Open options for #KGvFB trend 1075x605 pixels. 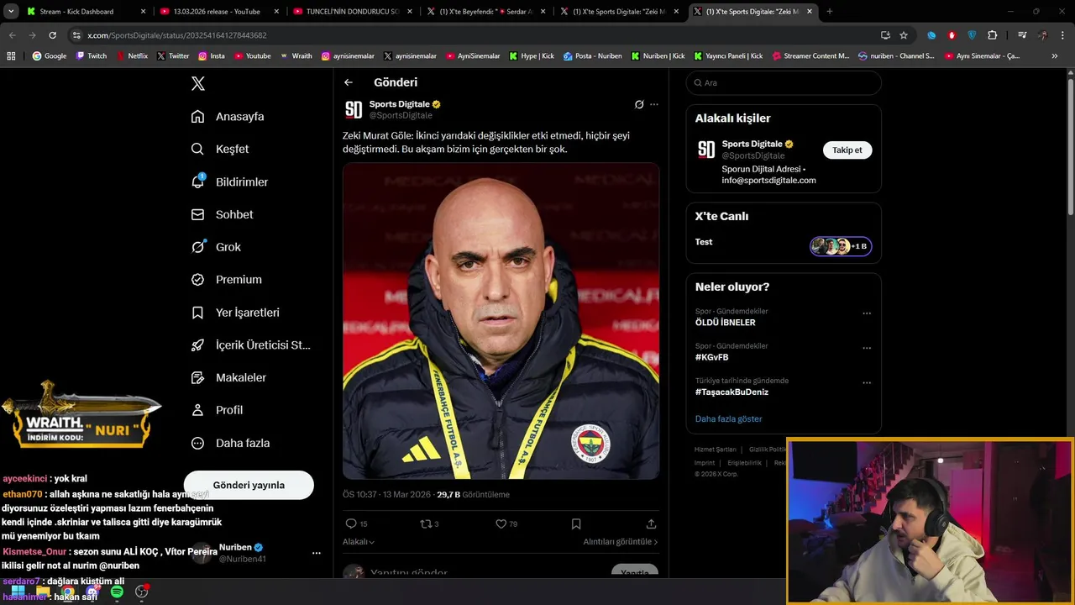867,348
